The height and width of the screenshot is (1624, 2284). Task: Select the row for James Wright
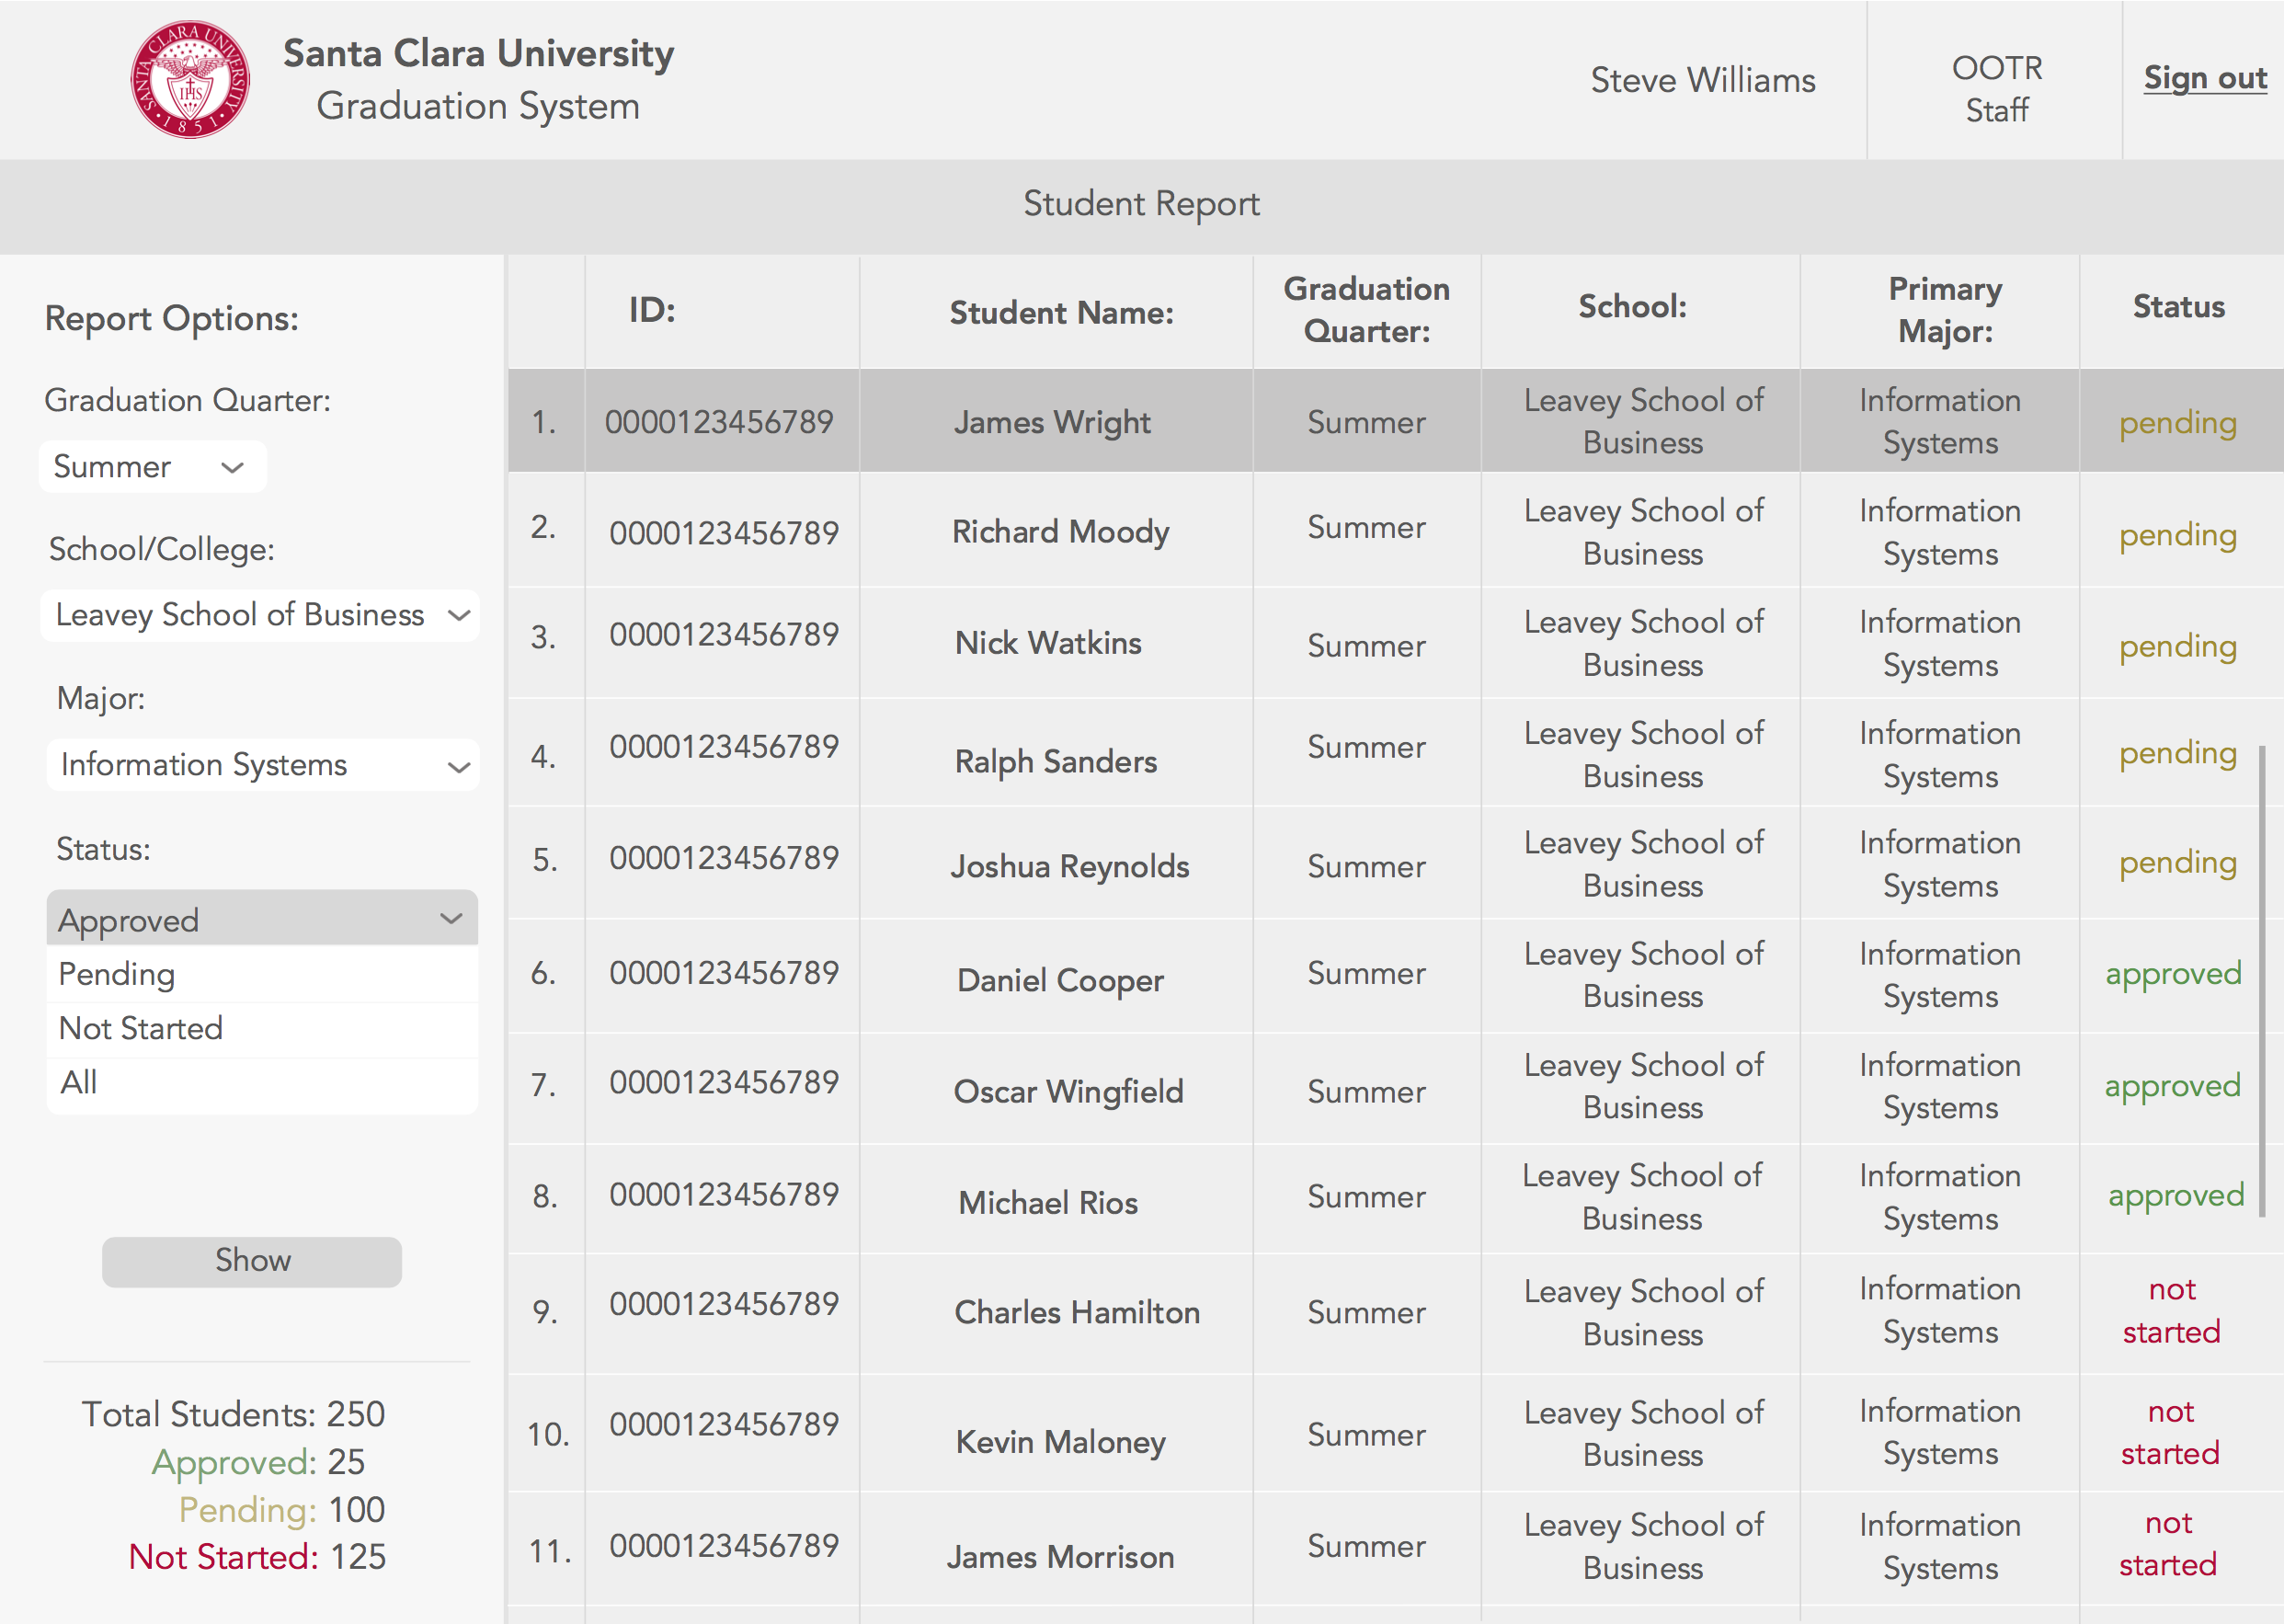pyautogui.click(x=1051, y=421)
